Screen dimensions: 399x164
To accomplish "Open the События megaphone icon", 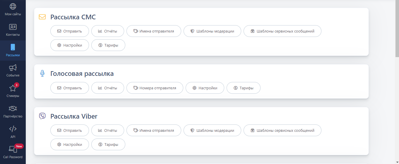I will tap(13, 68).
